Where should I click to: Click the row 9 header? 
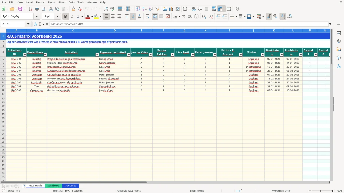[3, 75]
